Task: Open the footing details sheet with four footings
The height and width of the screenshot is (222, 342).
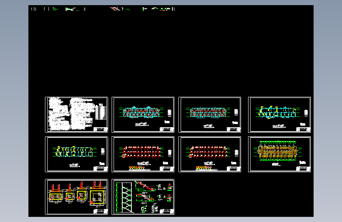Action: (x=77, y=197)
